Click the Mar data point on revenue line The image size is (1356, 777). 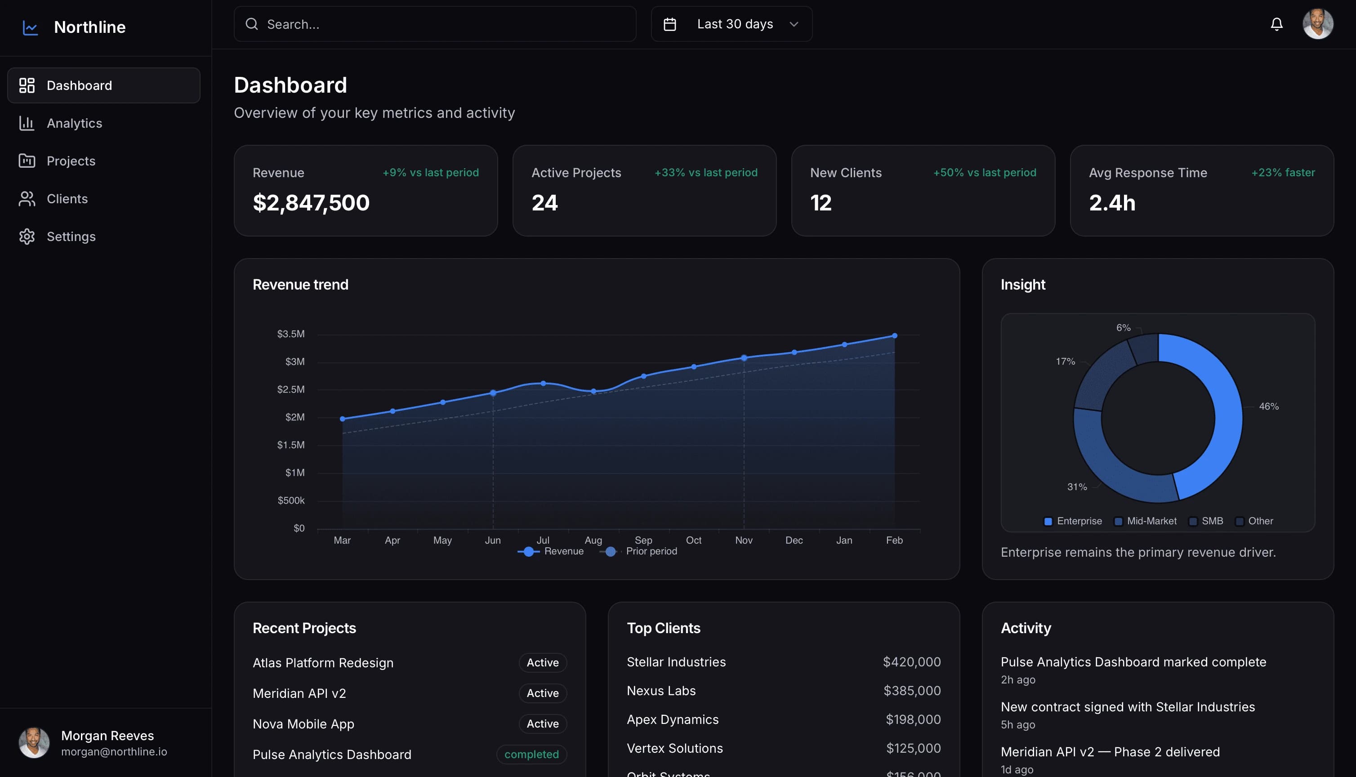tap(343, 419)
